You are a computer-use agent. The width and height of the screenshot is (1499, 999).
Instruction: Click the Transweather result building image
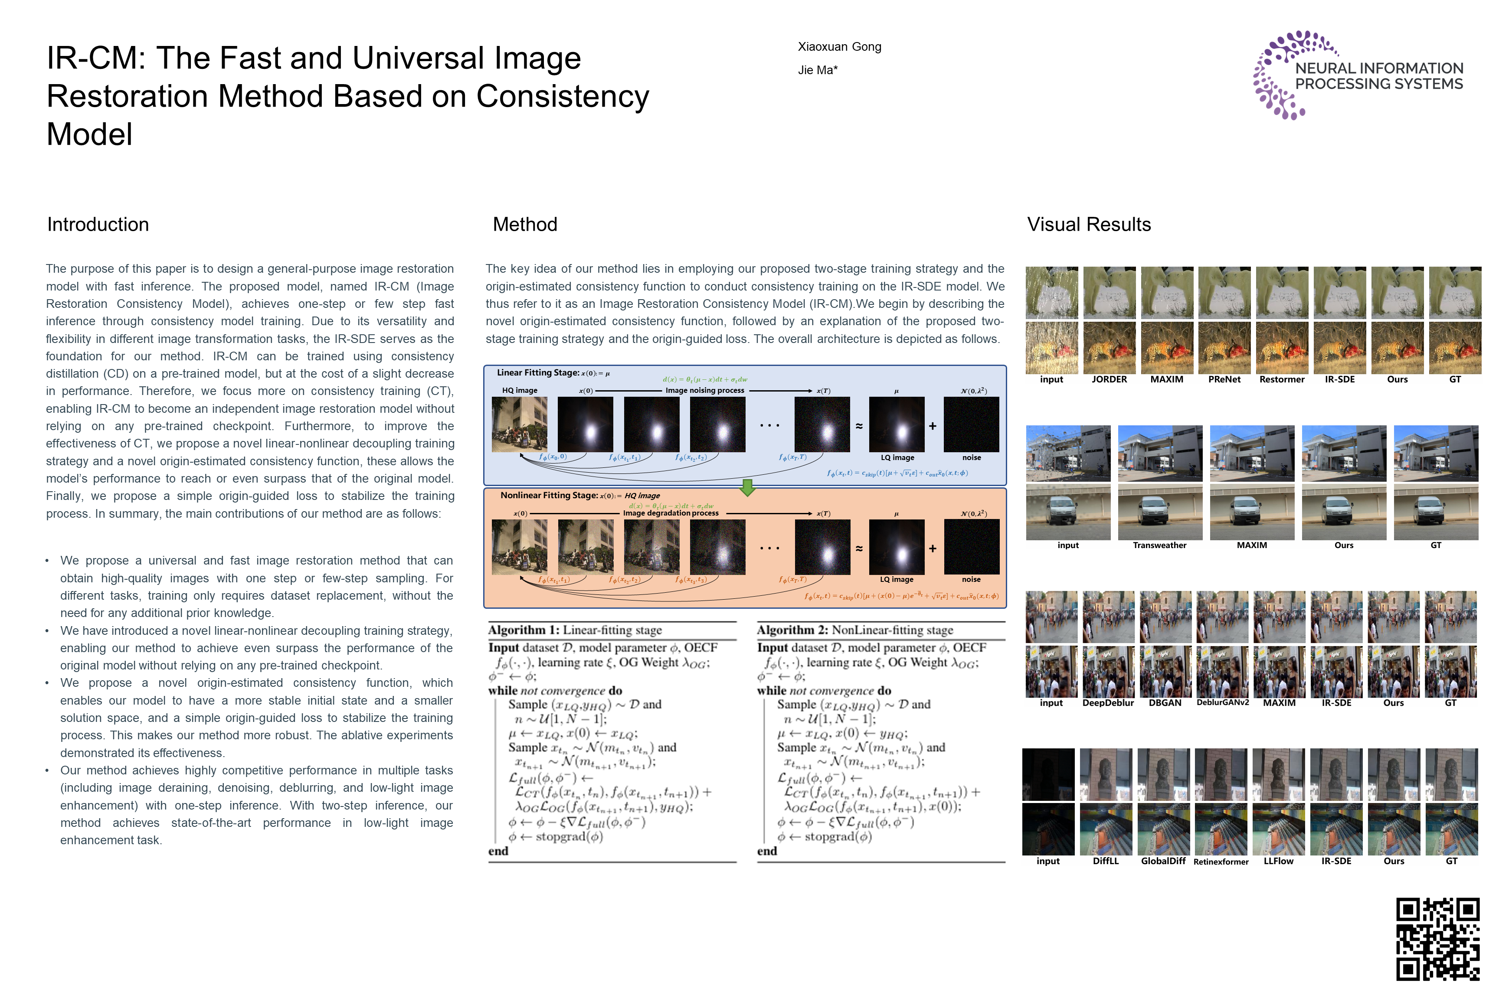coord(1160,453)
